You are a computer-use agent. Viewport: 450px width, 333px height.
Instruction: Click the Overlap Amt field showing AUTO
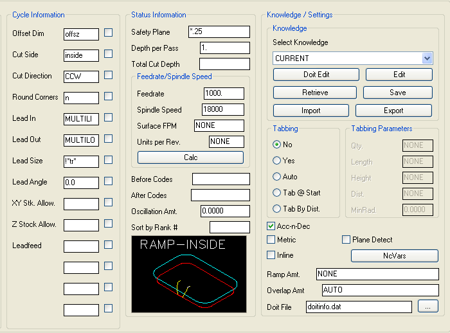click(x=381, y=290)
